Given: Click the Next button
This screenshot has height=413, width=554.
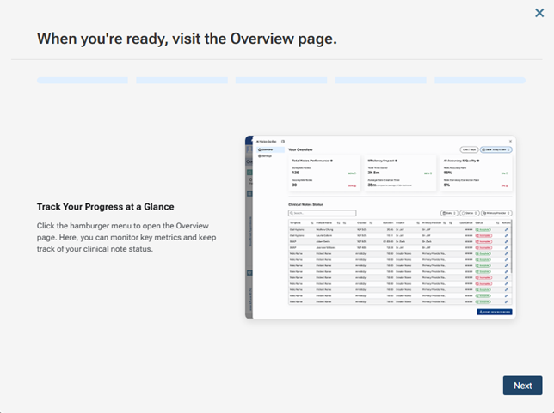Looking at the screenshot, I should coord(522,386).
